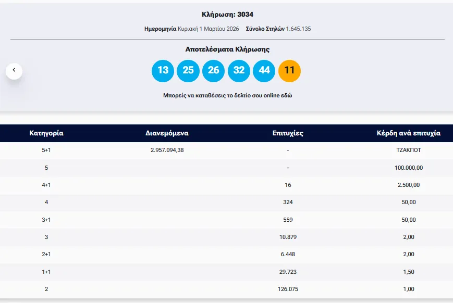Click the Κλήρωση: 3034 heading
Viewport: 453px width, 303px height.
point(227,15)
